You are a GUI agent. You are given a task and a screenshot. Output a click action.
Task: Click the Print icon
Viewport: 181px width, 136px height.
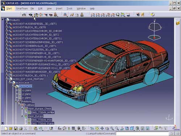click(21, 128)
